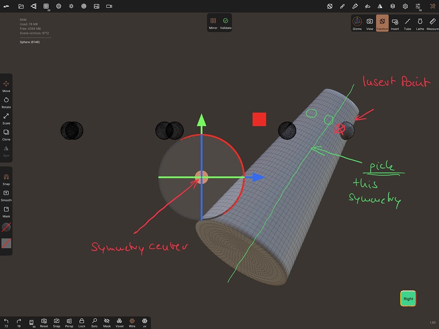Select the Gizmo tool
Screen dimensions: 439x329
[357, 23]
